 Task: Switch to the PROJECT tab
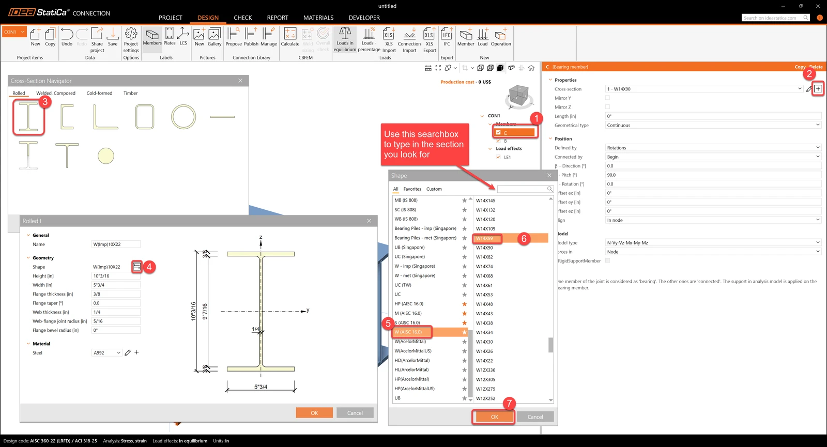171,18
